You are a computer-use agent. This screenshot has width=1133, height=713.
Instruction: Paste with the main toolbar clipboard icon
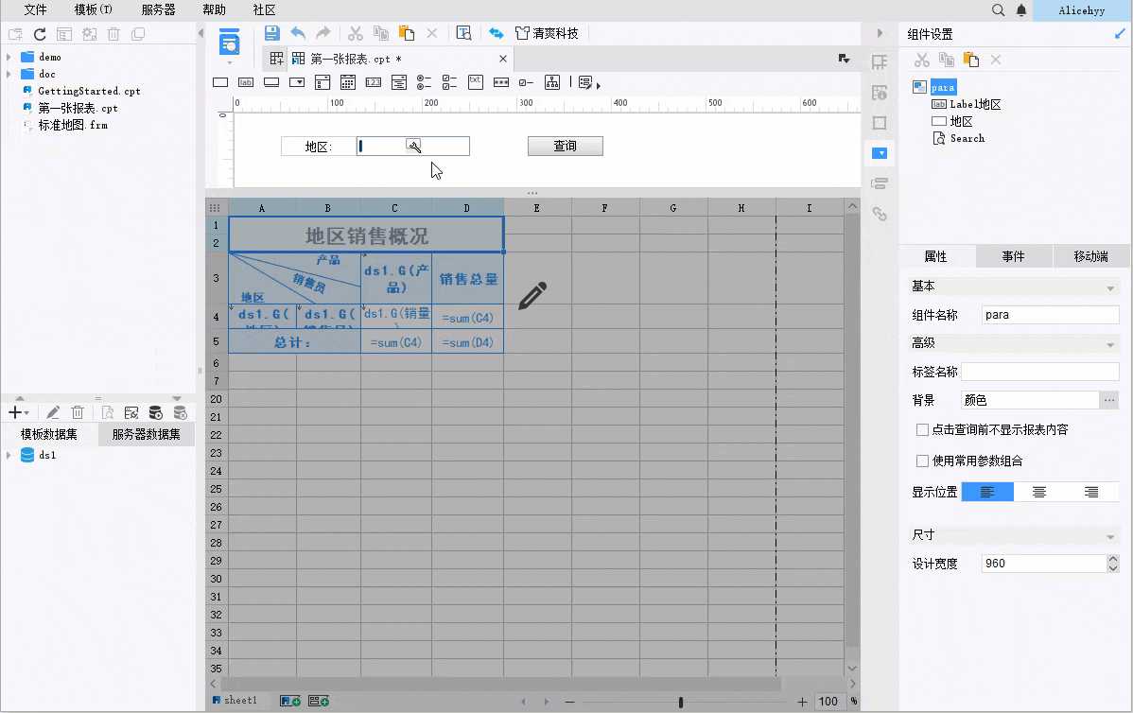407,33
